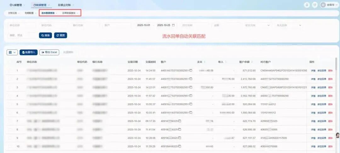Sort by the 收入 column sort icon

click(226, 62)
